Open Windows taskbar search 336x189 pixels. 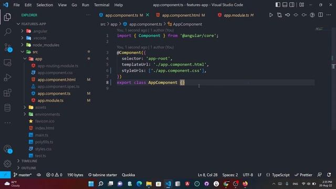[x=101, y=184]
